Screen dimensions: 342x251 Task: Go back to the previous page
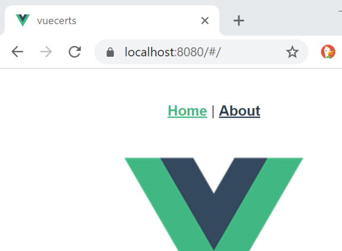pyautogui.click(x=17, y=52)
